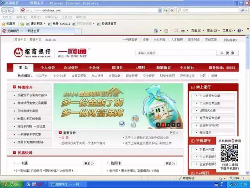Open the 安全(S) command bar dropdown
Viewport: 250px width, 188px height.
tap(213, 31)
